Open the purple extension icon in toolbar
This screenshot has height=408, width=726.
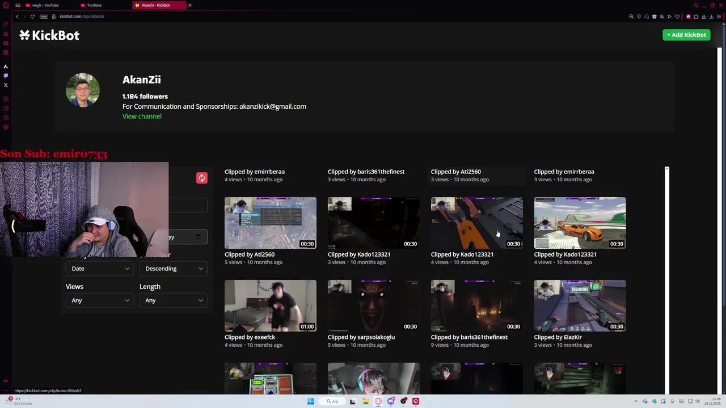688,16
